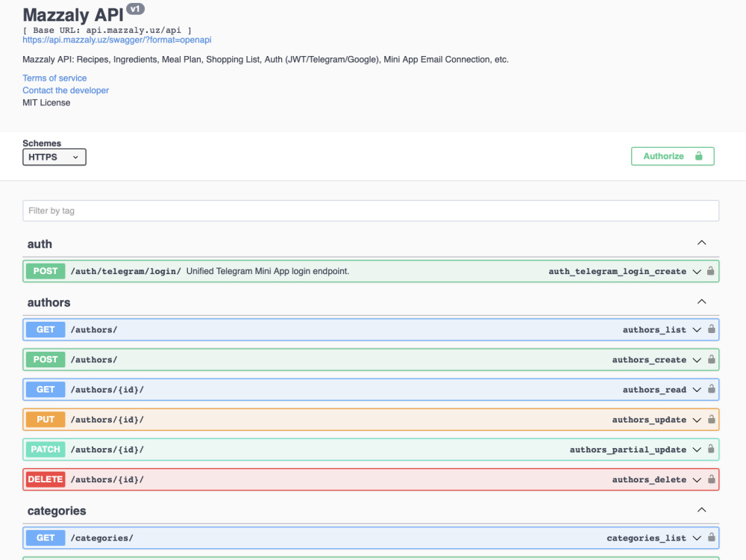
Task: Click lock icon on categories_list row
Action: pos(711,537)
